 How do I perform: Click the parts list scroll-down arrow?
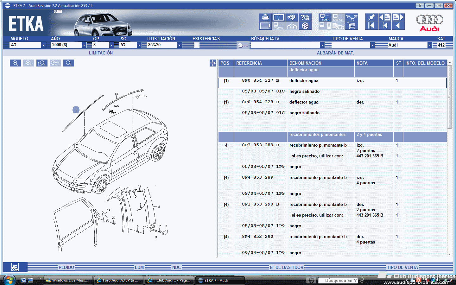[449, 254]
